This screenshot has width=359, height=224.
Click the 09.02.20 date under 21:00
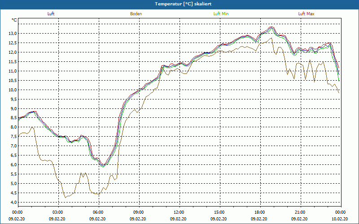pyautogui.click(x=299, y=219)
